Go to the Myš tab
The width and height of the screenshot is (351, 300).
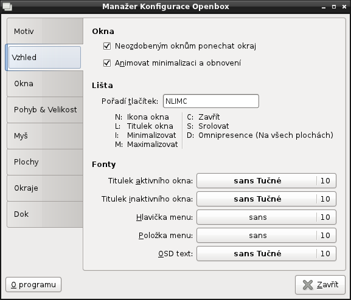[x=45, y=136]
